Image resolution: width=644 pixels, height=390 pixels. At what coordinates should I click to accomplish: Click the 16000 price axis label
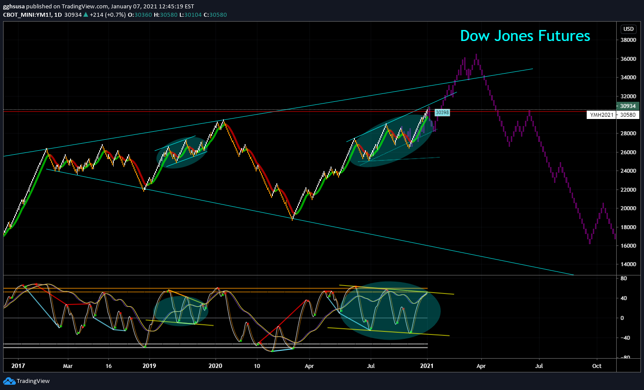(628, 246)
